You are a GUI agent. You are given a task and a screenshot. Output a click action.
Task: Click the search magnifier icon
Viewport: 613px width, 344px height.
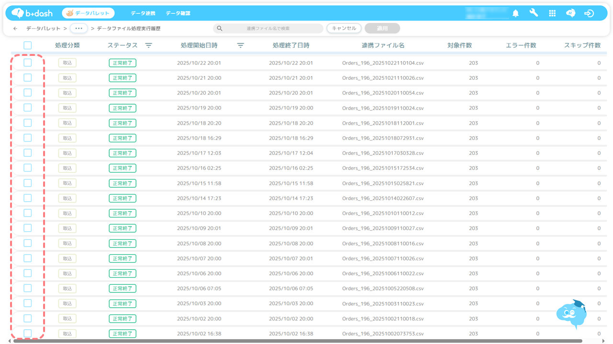(220, 29)
